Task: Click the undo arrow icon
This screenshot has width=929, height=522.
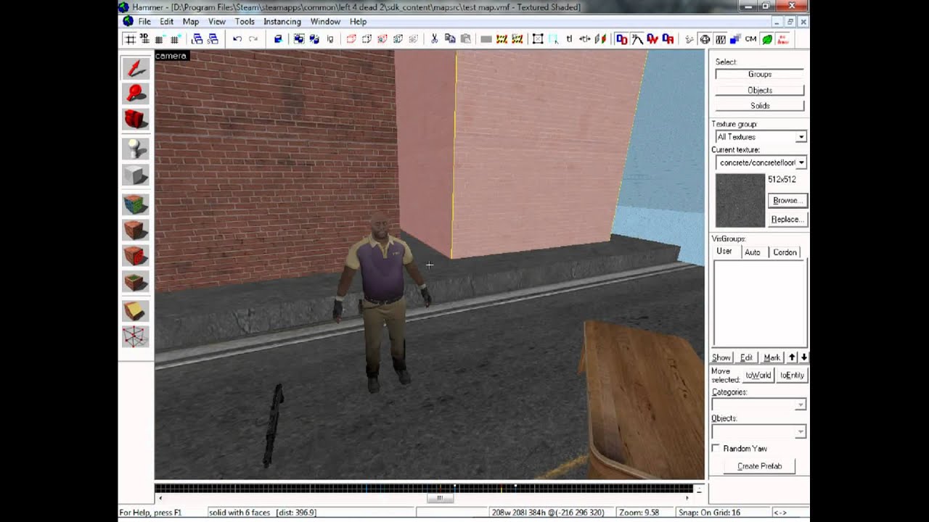Action: tap(237, 39)
